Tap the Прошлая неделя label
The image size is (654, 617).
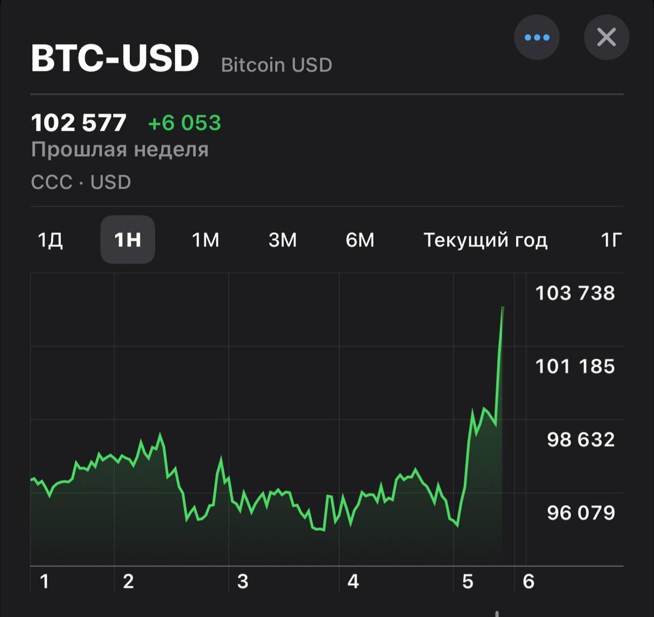tap(120, 149)
